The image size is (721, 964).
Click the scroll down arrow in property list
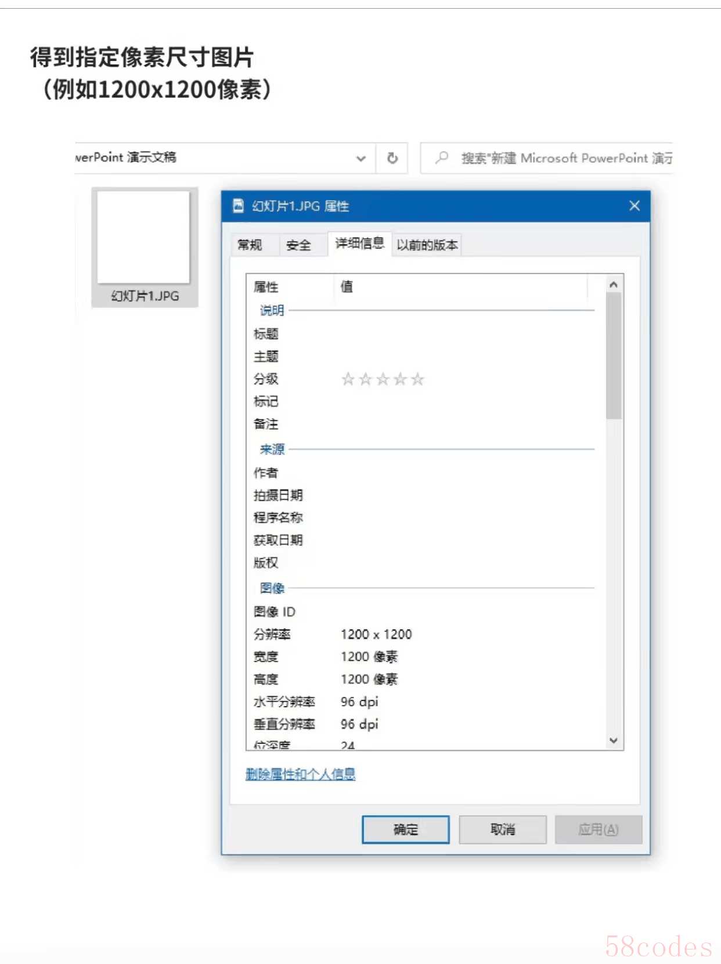[x=614, y=740]
